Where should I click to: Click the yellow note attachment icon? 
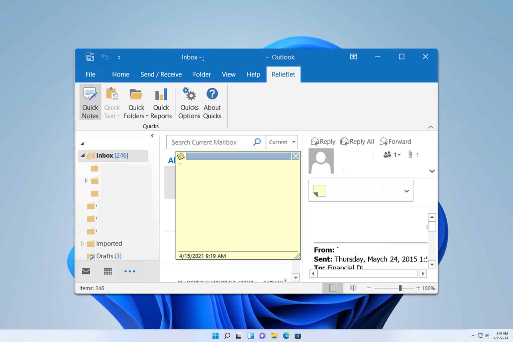319,191
